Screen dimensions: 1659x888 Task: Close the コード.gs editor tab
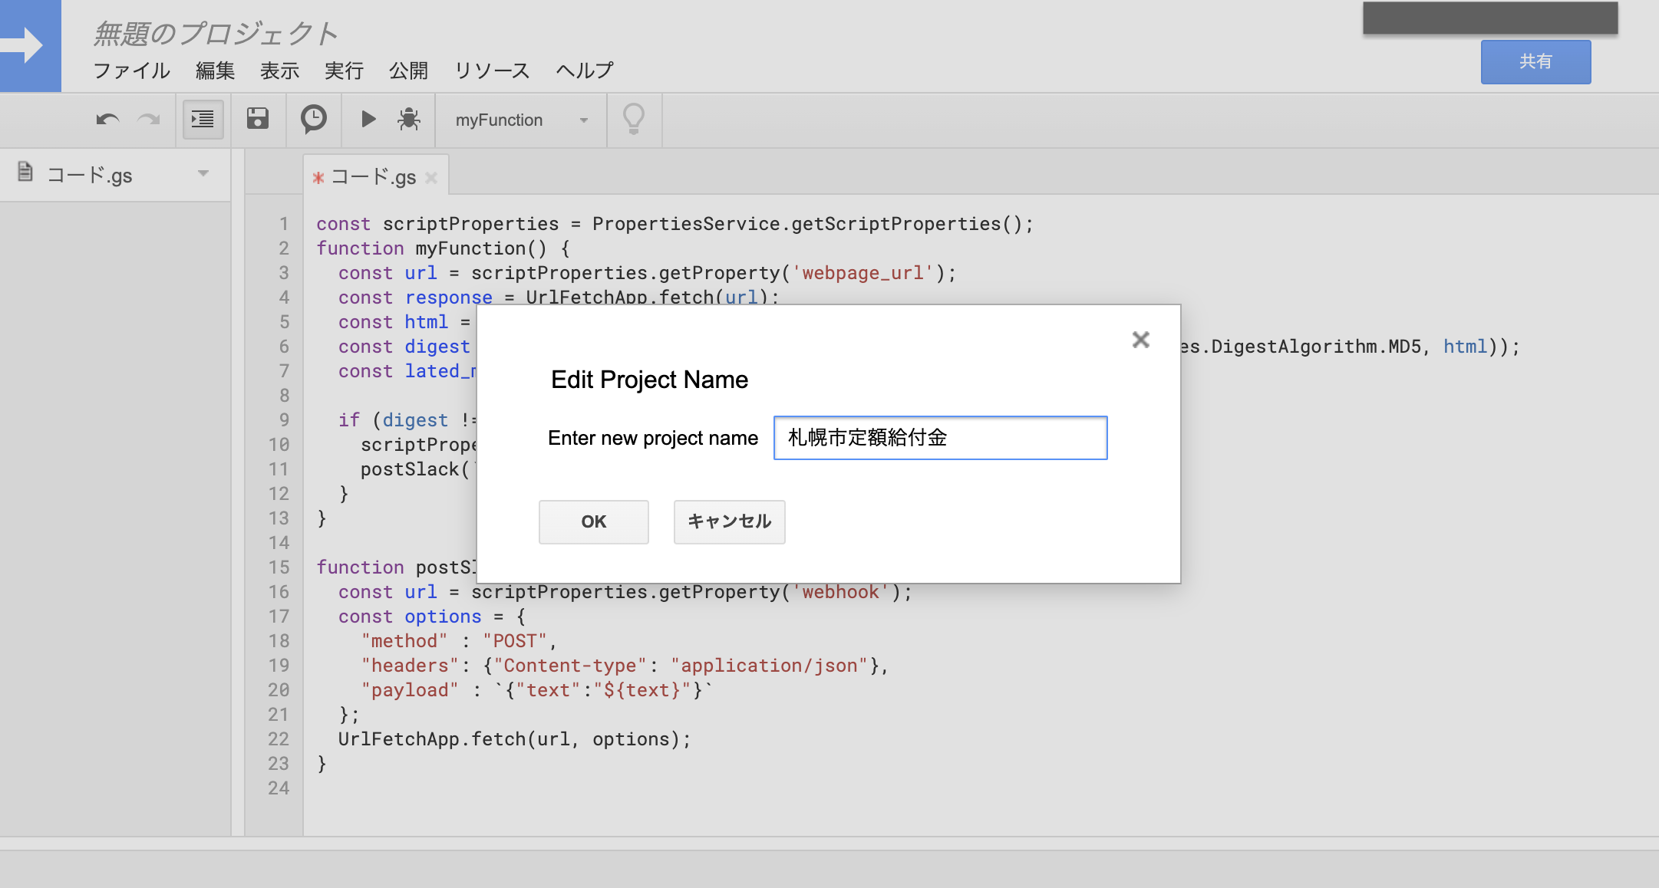[431, 178]
